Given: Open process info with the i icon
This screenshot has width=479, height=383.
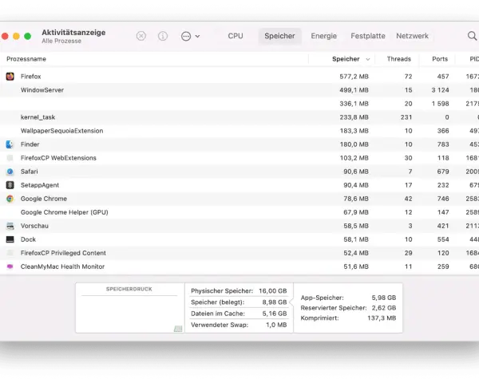Looking at the screenshot, I should [x=163, y=36].
